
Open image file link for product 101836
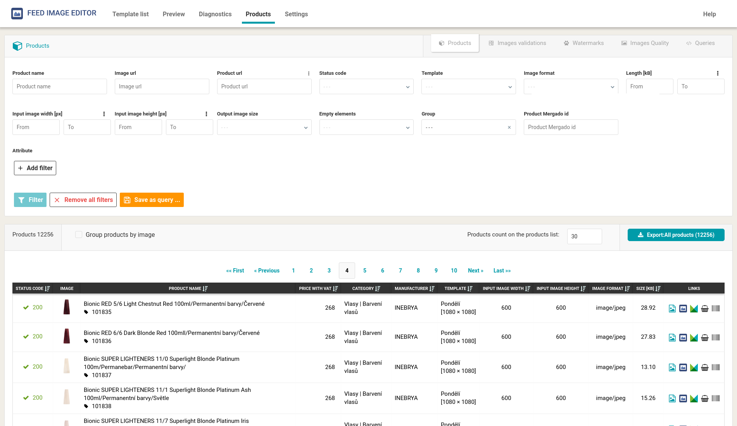(x=672, y=338)
